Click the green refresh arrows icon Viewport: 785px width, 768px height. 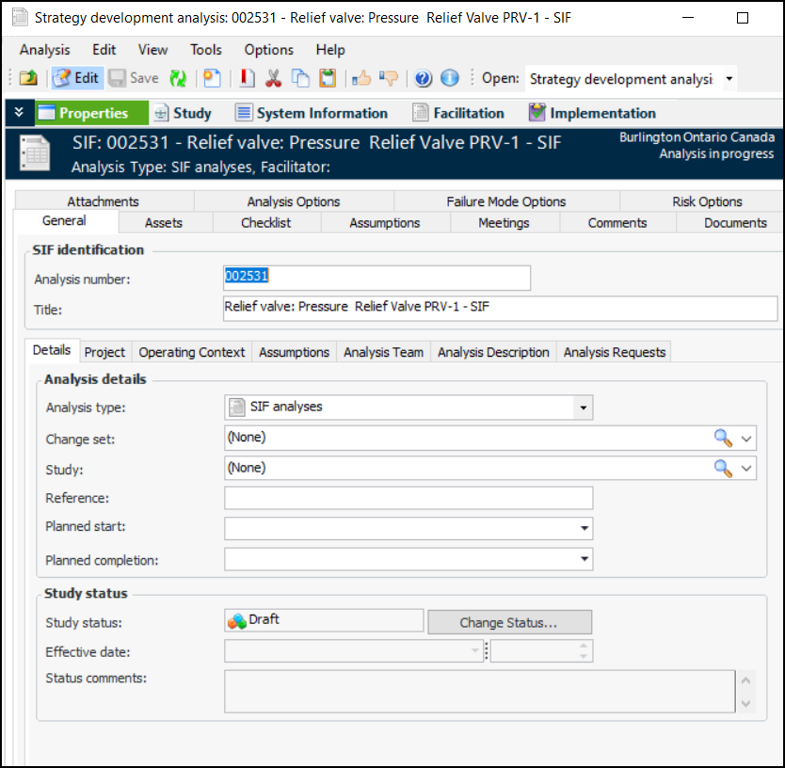tap(178, 79)
